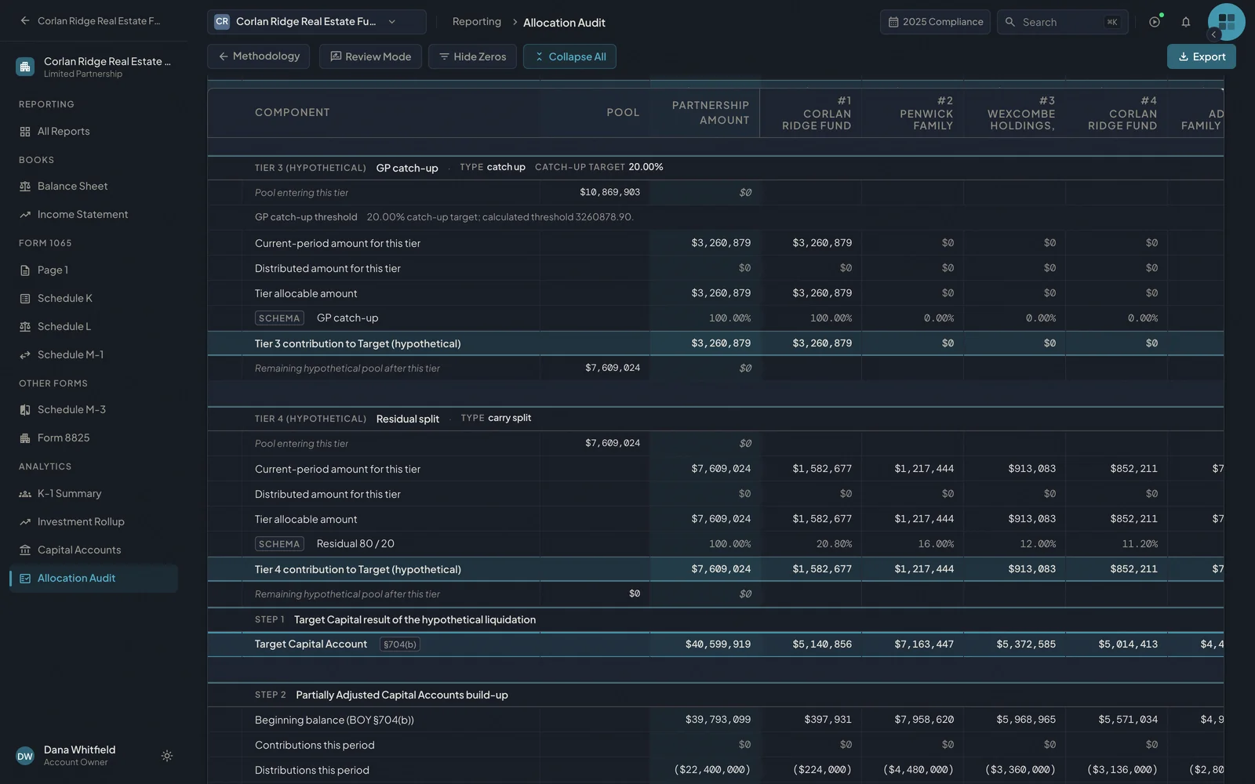
Task: View the K-1 Summary
Action: (x=94, y=493)
